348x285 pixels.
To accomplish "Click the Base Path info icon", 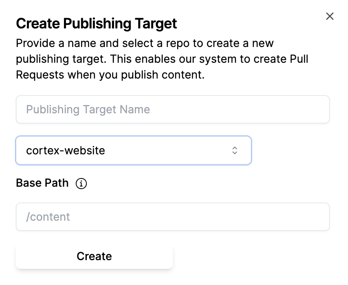I will point(81,184).
